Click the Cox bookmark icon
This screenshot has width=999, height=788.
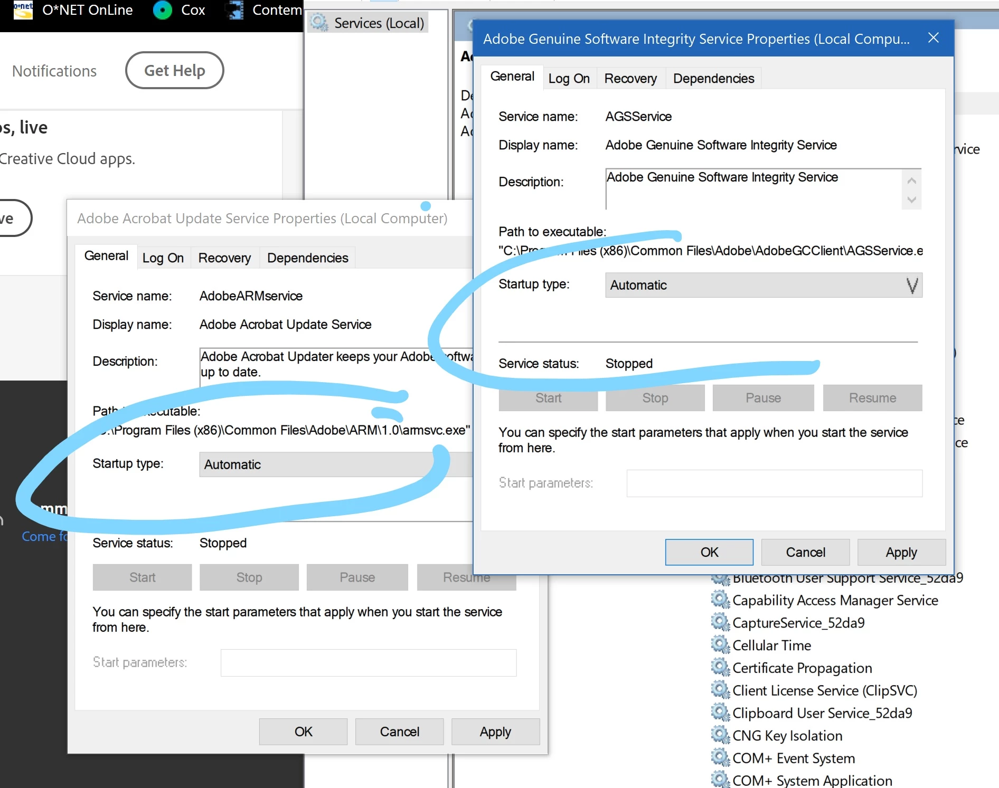(163, 10)
